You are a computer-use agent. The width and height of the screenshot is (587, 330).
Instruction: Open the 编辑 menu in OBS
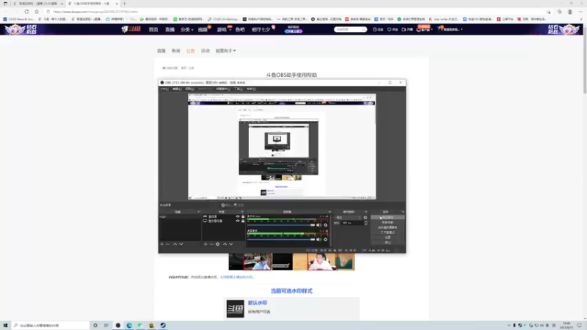pyautogui.click(x=177, y=89)
